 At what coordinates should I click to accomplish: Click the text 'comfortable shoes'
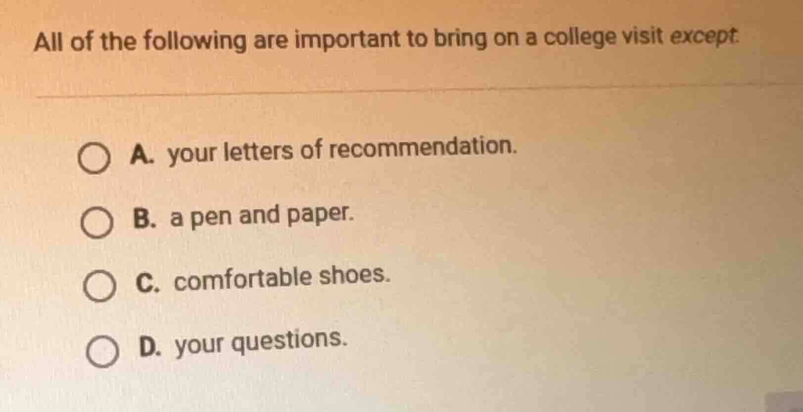pyautogui.click(x=282, y=279)
